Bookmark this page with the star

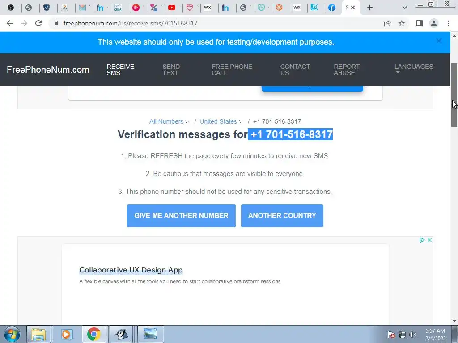(402, 23)
